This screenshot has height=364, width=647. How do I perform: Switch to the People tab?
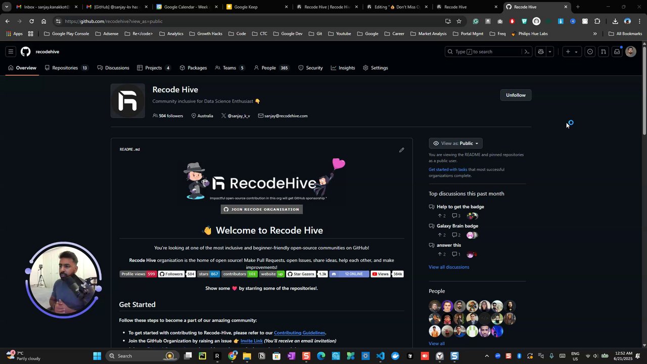coord(271,68)
